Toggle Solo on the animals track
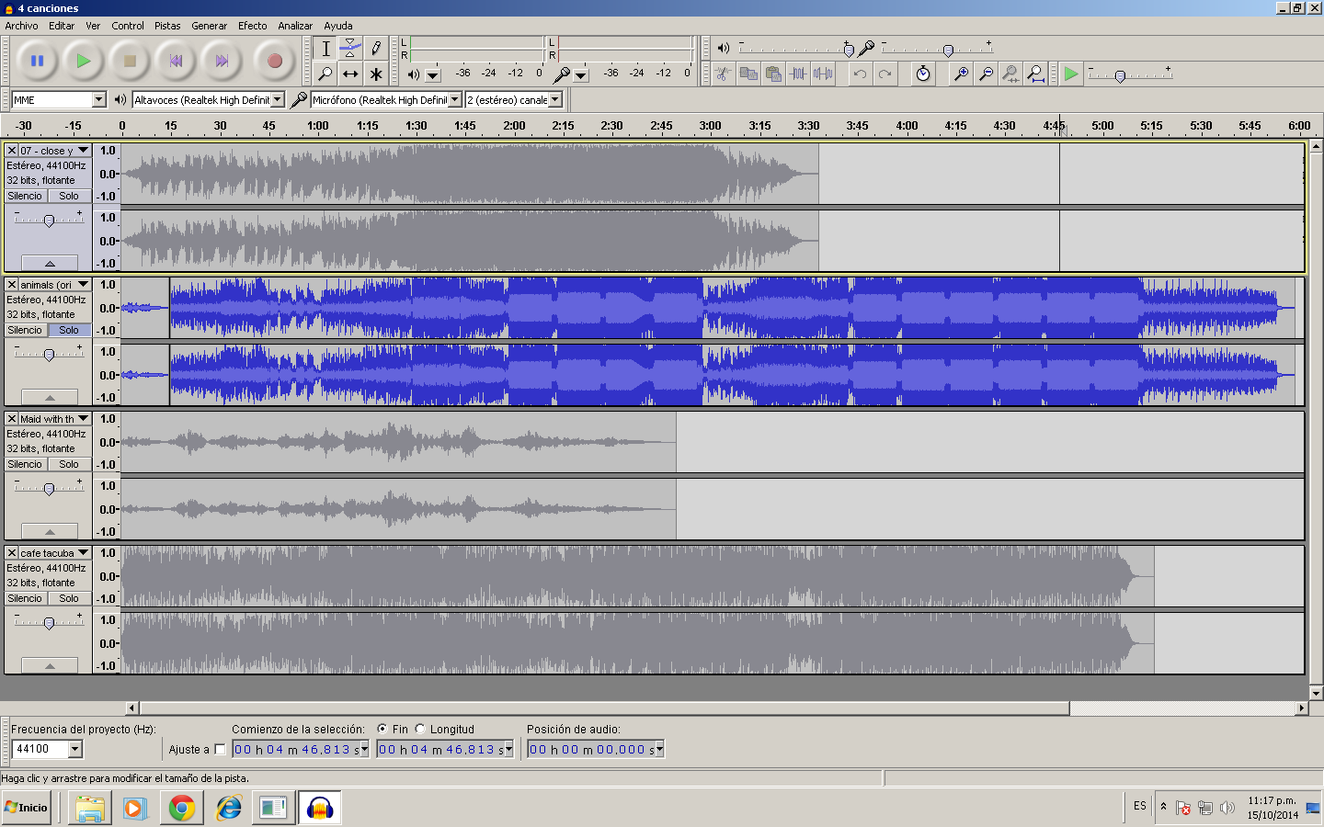 pyautogui.click(x=69, y=330)
